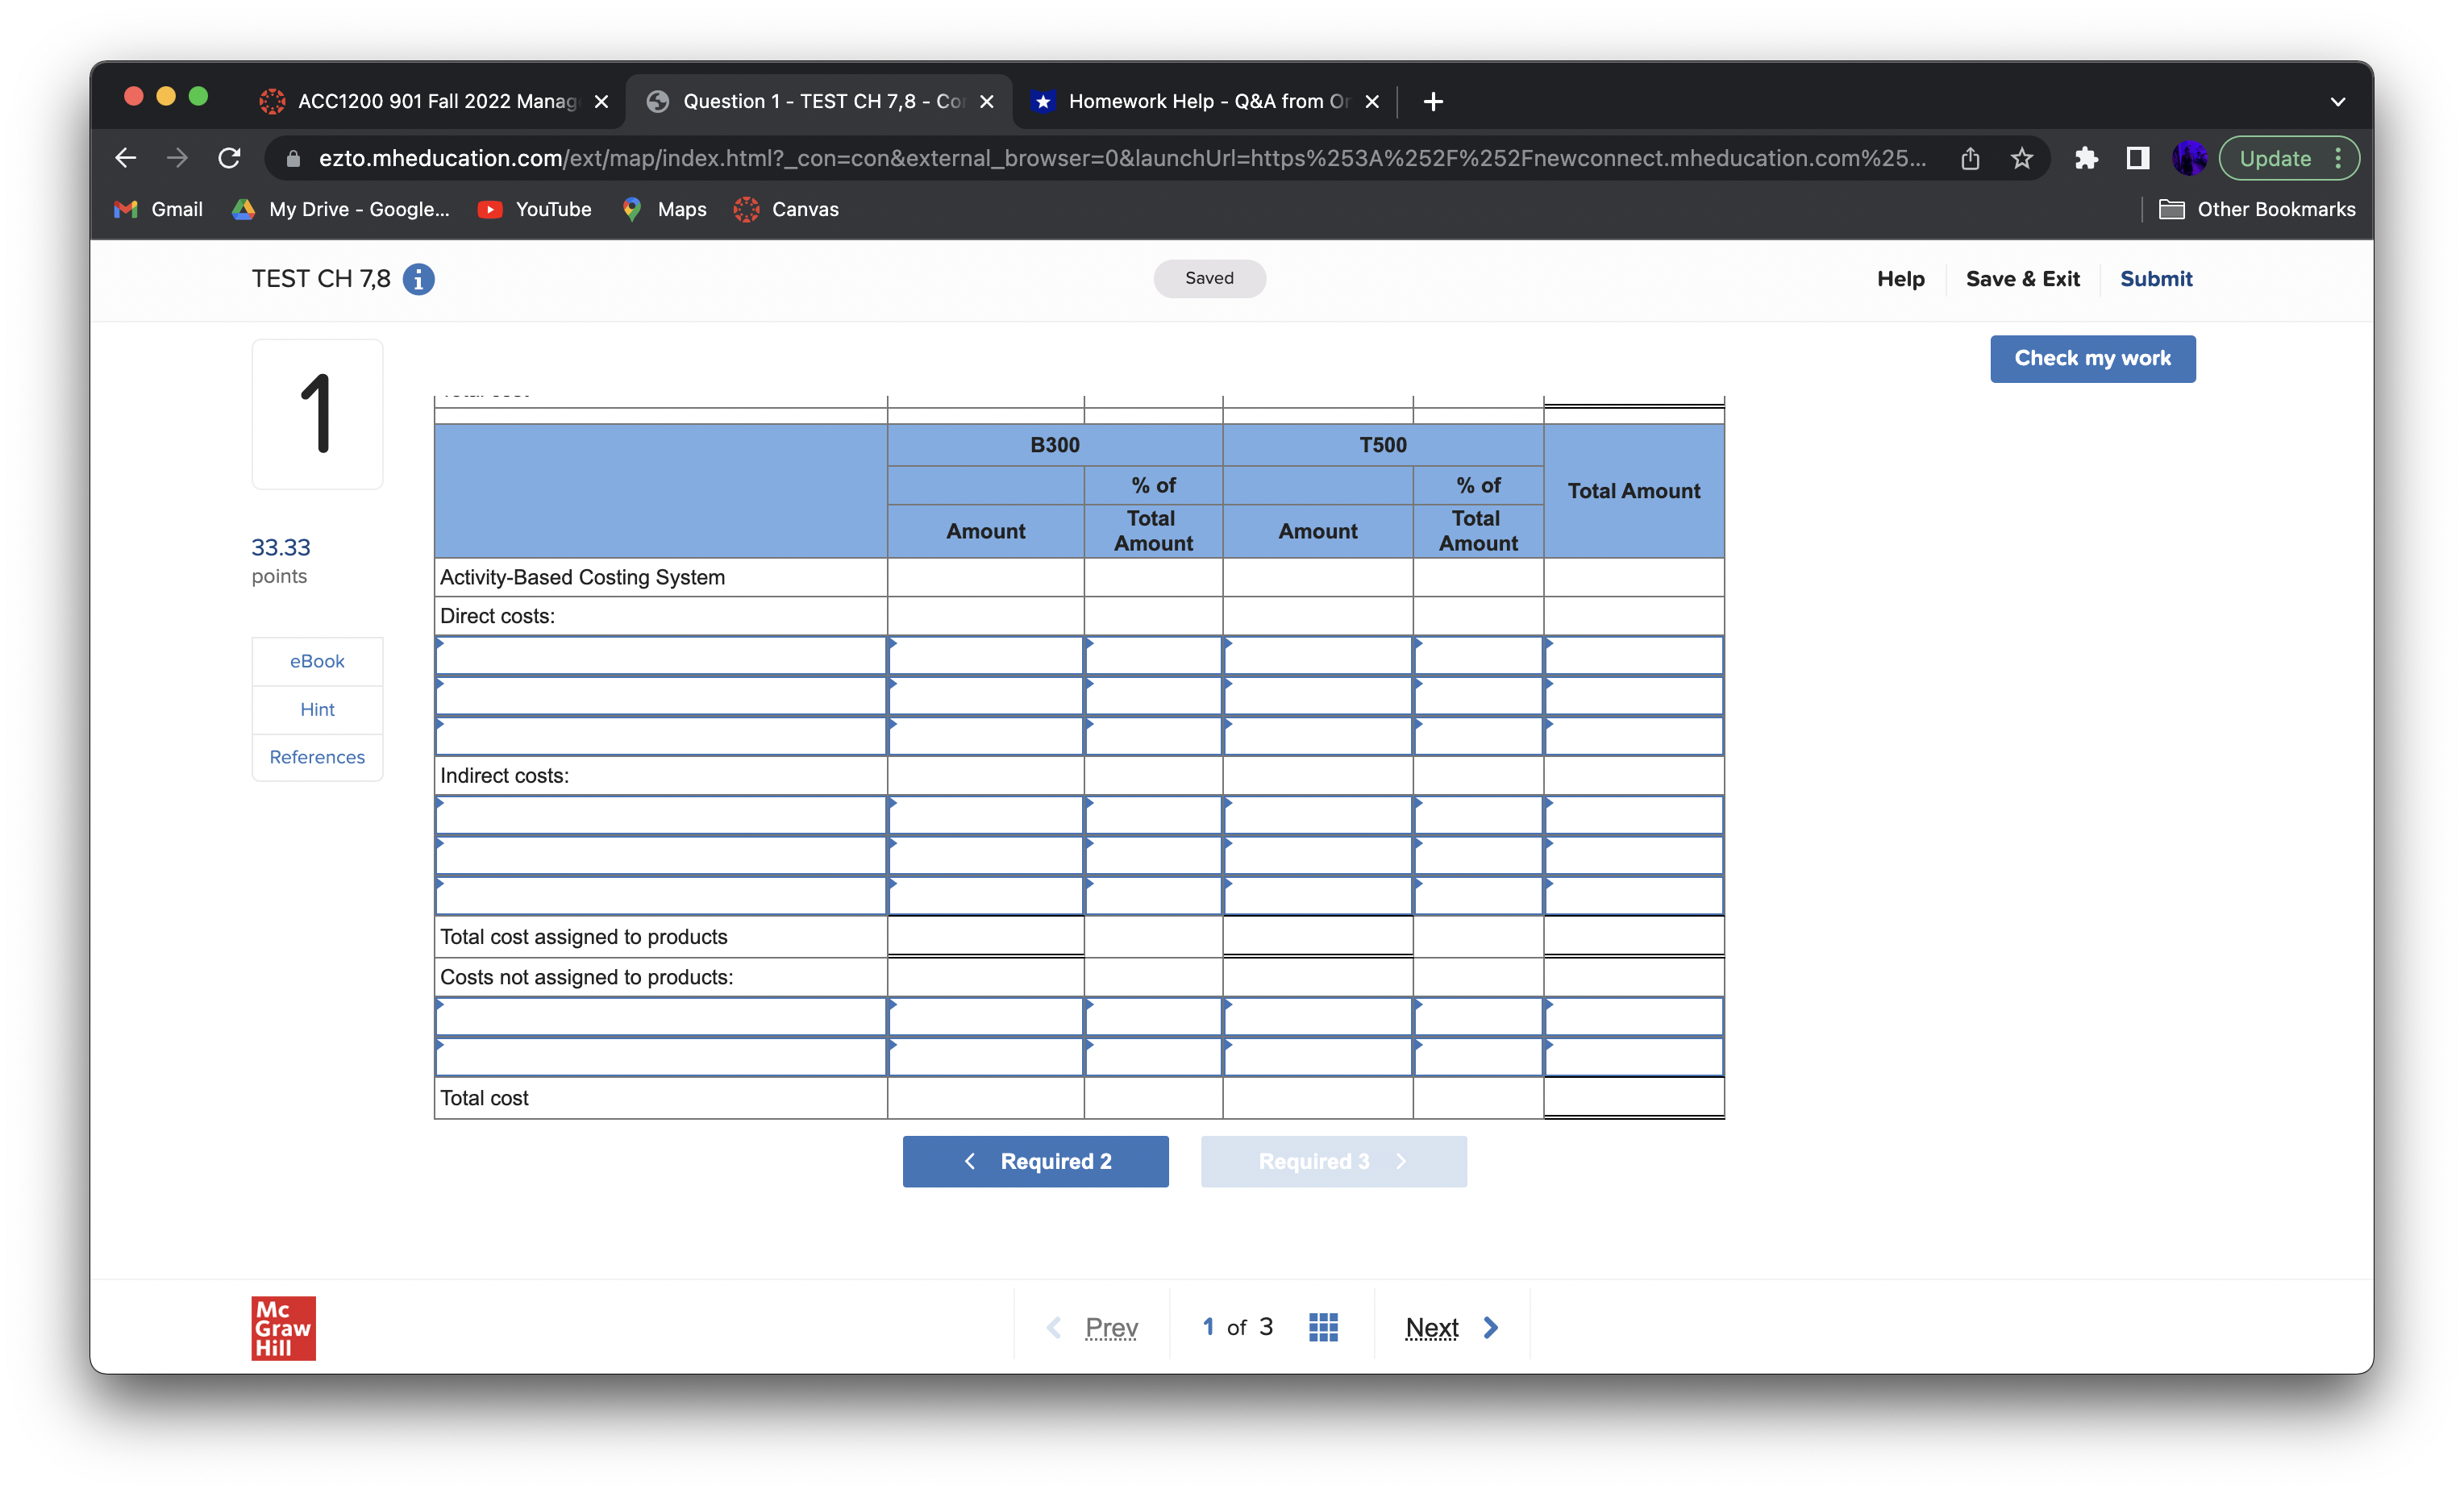The image size is (2464, 1493).
Task: Click the share page icon in address bar
Action: [1969, 158]
